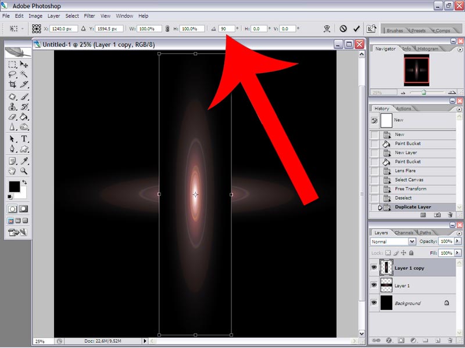Click the rotation angle field showing 90
Screen dimensions: 465x348
coord(227,28)
